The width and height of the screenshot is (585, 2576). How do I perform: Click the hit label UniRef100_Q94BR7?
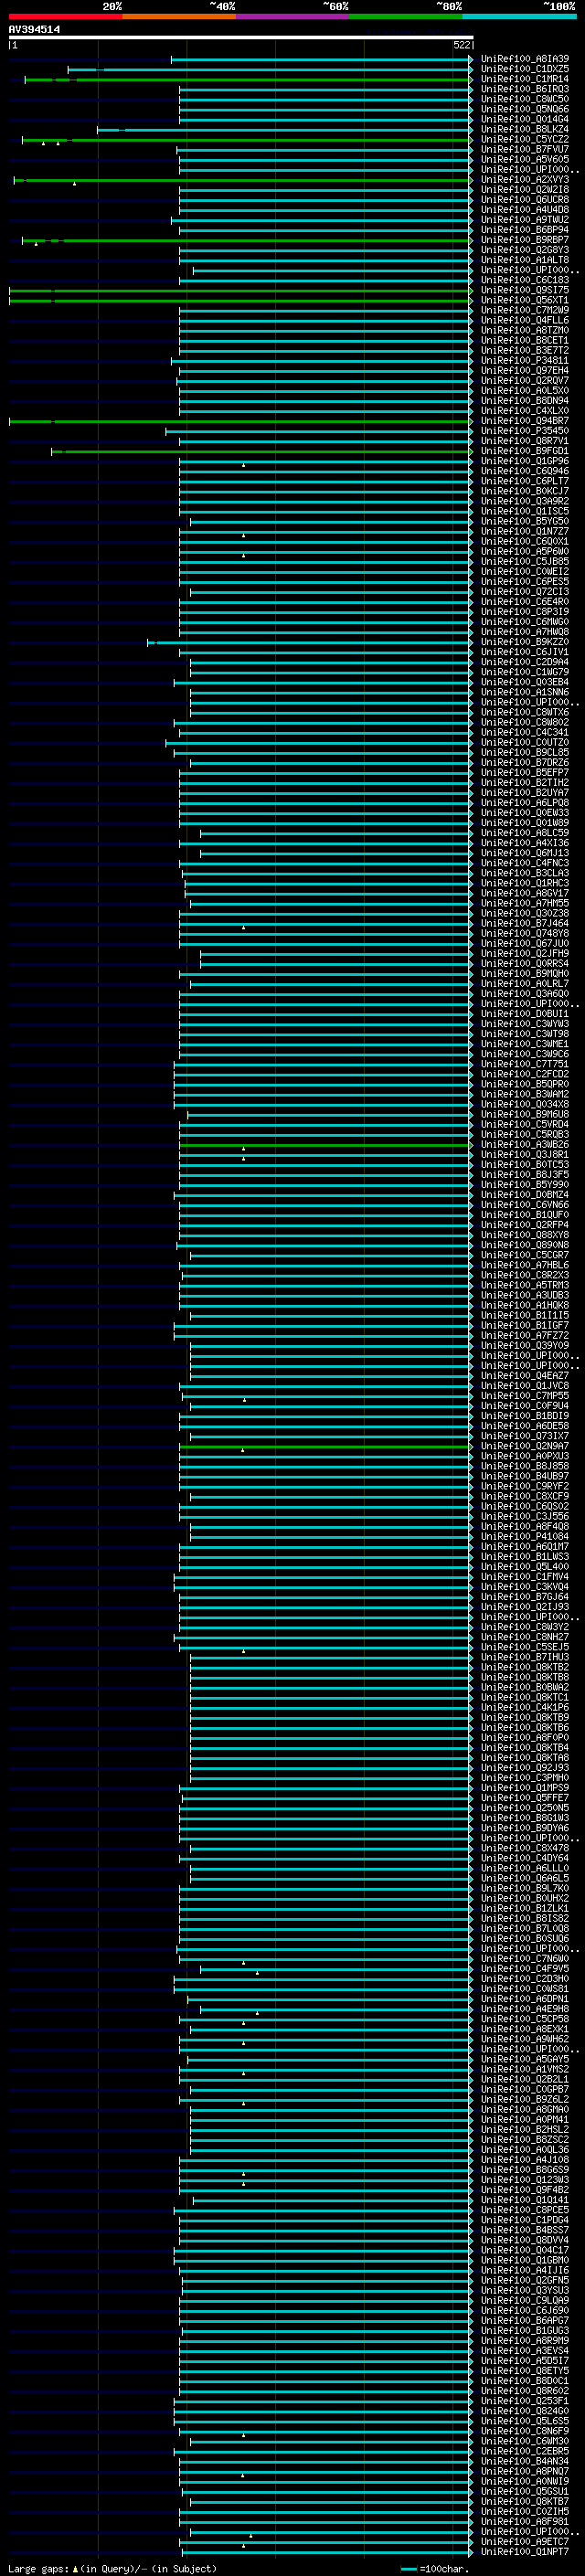[525, 421]
